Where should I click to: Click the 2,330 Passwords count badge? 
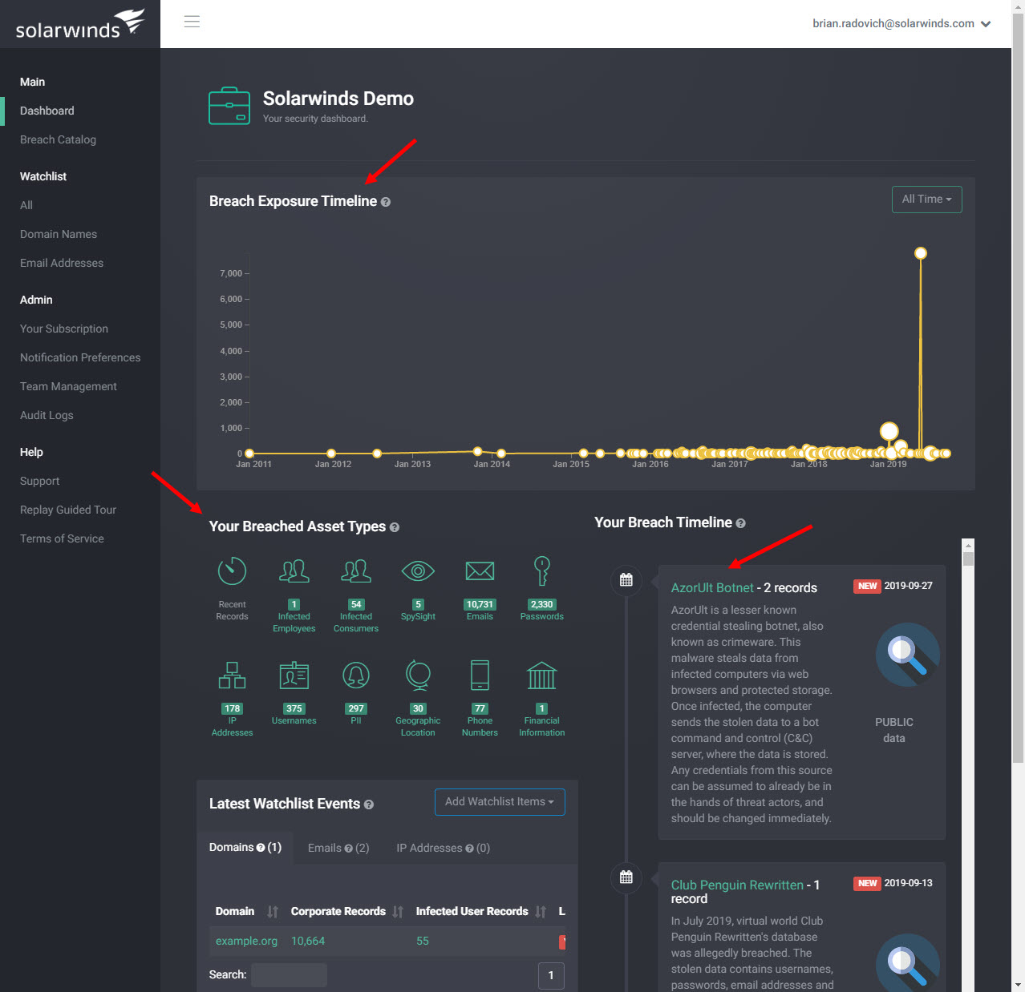coord(542,605)
